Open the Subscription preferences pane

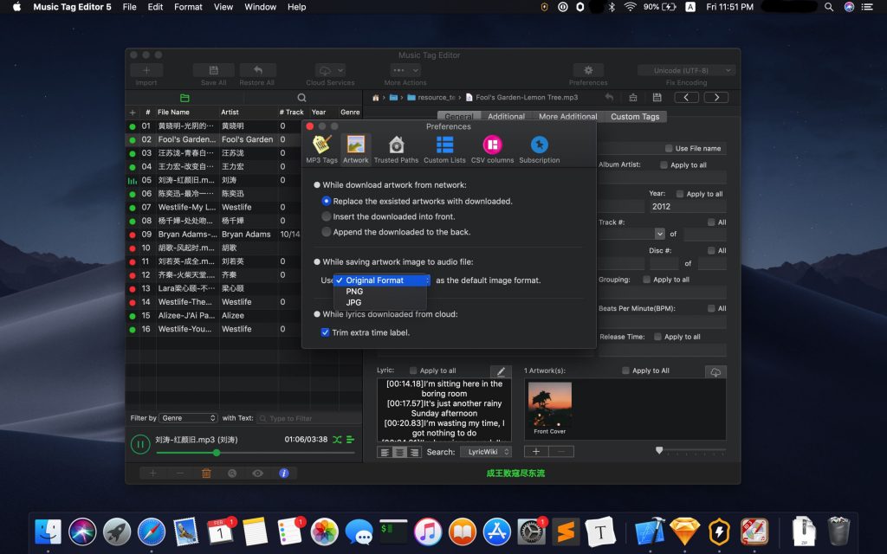[539, 149]
